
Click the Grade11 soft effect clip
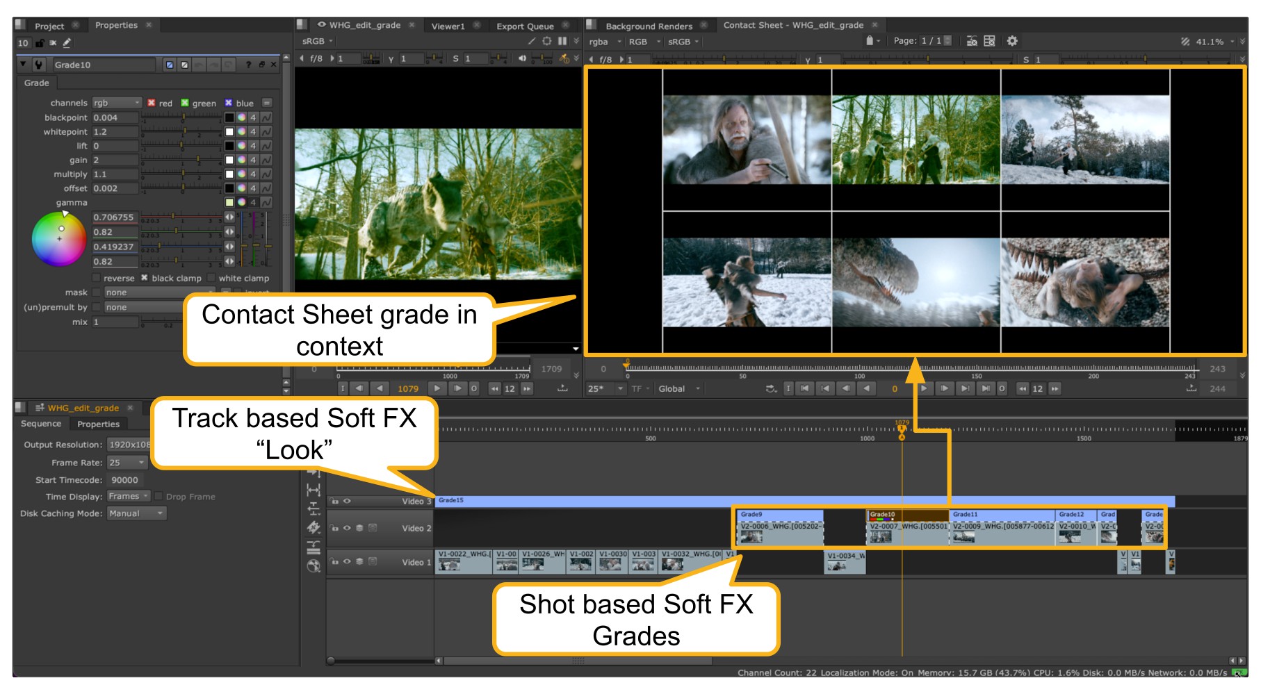coord(1001,515)
